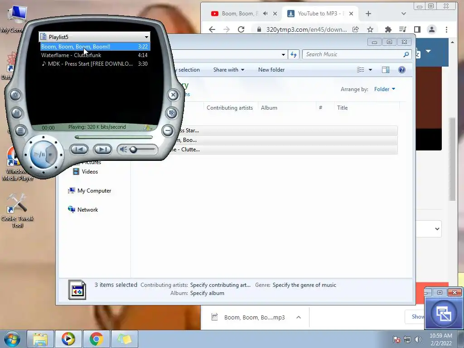Open the visualization settings button on player
Image resolution: width=464 pixels, height=348 pixels.
(x=15, y=95)
